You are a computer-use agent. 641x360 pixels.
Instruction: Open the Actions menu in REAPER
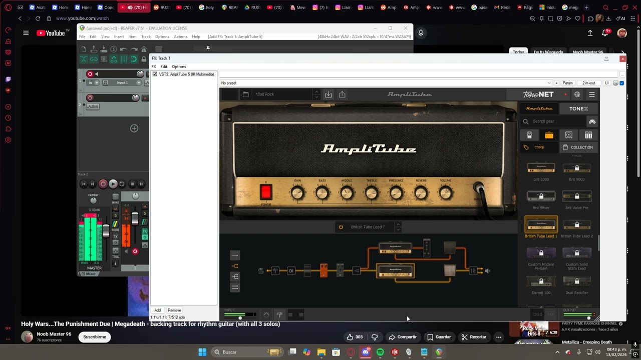180,36
